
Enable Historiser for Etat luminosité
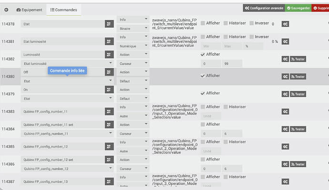pyautogui.click(x=226, y=37)
